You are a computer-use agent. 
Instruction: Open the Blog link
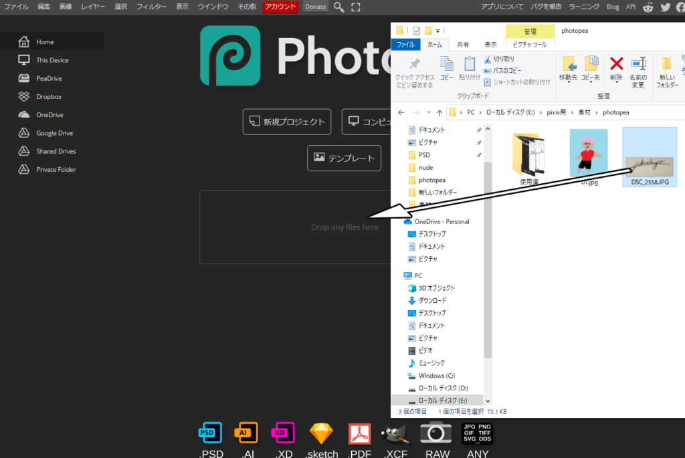coord(613,7)
